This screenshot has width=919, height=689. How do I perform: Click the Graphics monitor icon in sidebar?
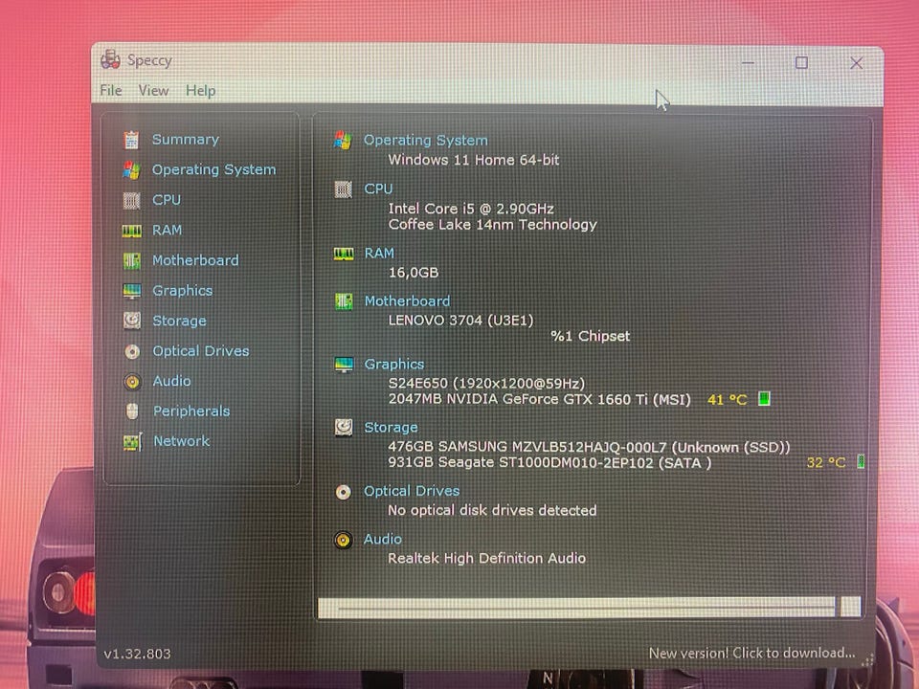[x=132, y=291]
